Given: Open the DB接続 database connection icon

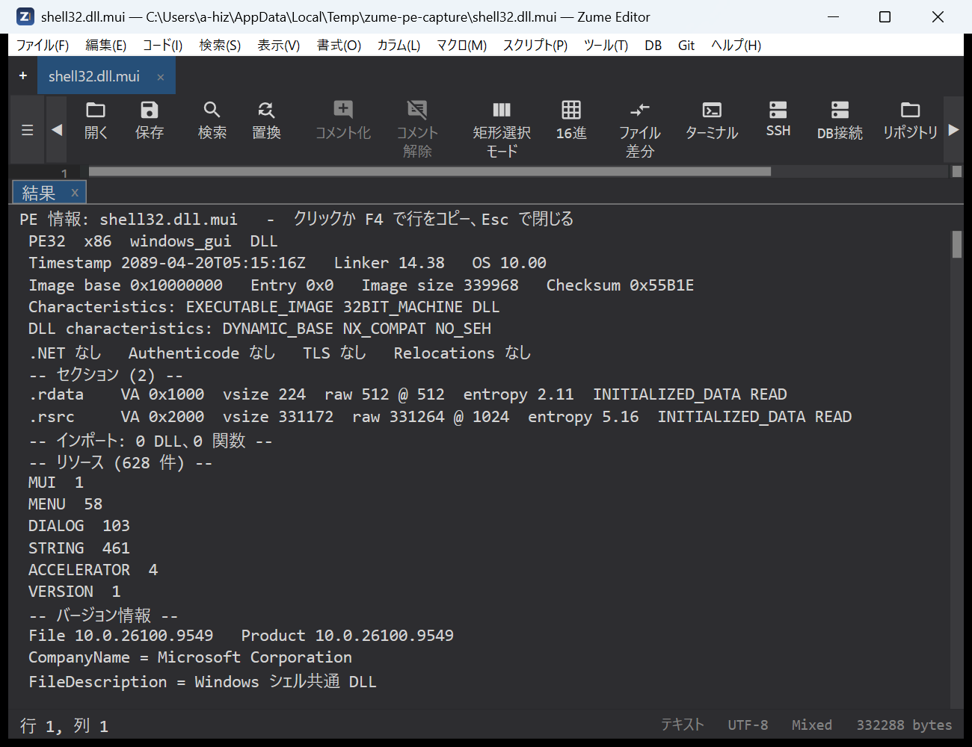Looking at the screenshot, I should [x=840, y=120].
